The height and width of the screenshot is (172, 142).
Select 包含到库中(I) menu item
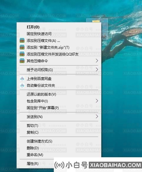[x=59, y=101]
